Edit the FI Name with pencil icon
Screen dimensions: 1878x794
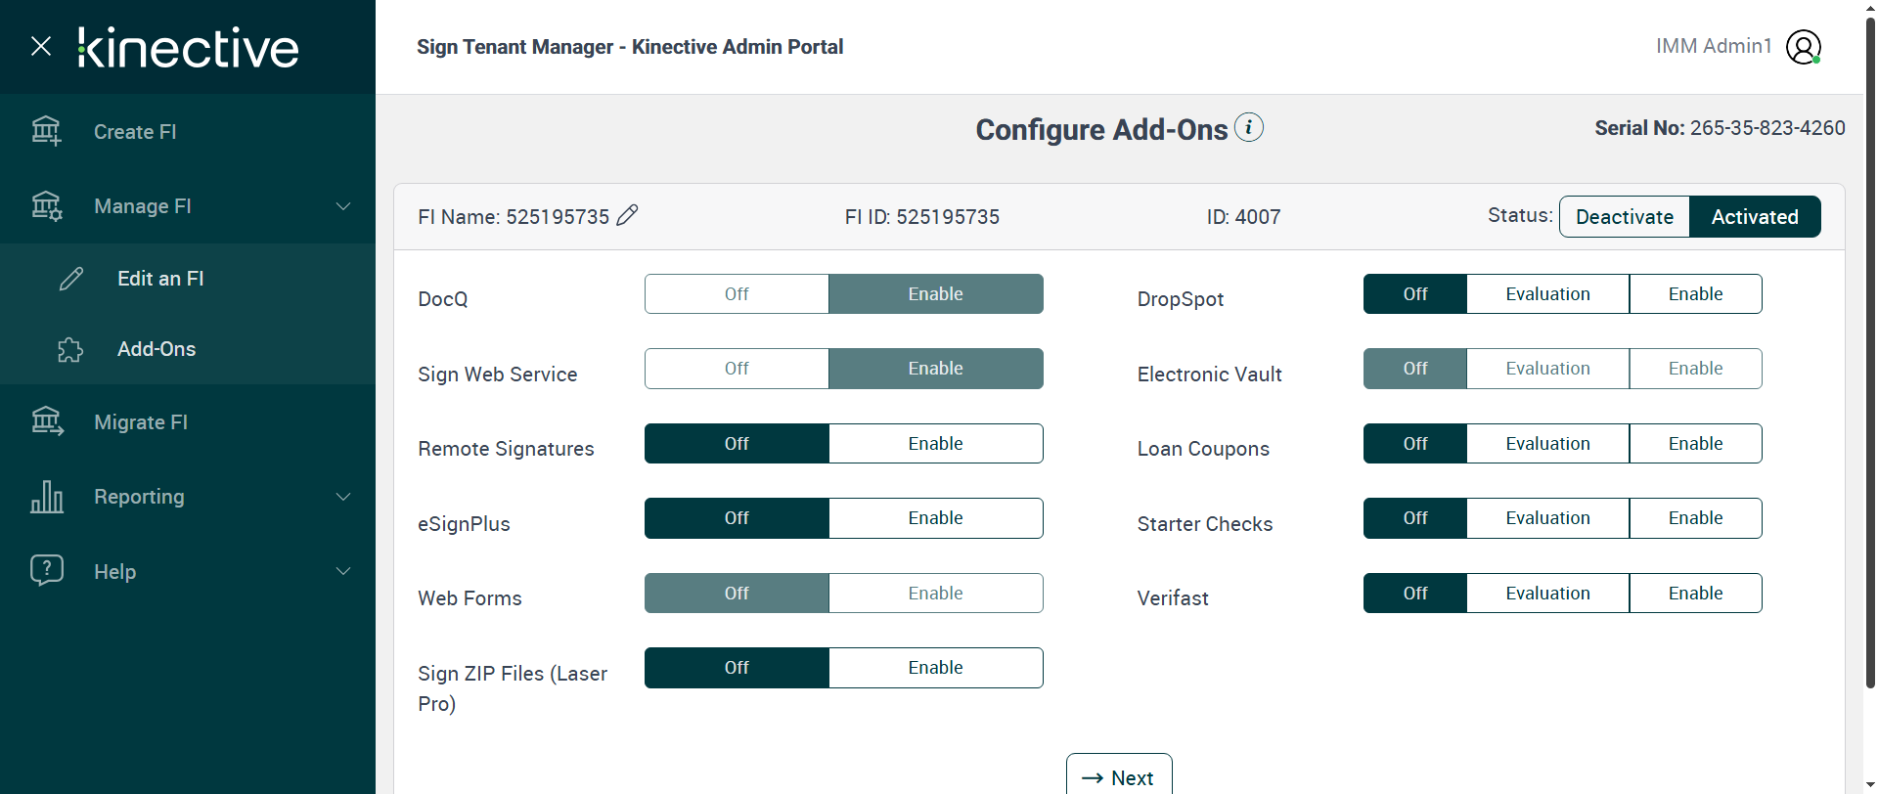pyautogui.click(x=628, y=215)
